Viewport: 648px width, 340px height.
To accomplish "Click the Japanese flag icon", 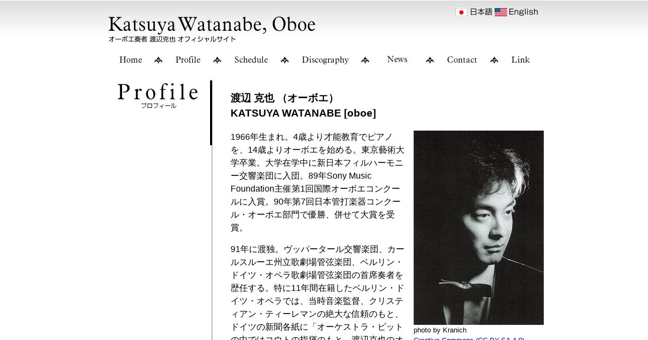I will click(x=461, y=12).
